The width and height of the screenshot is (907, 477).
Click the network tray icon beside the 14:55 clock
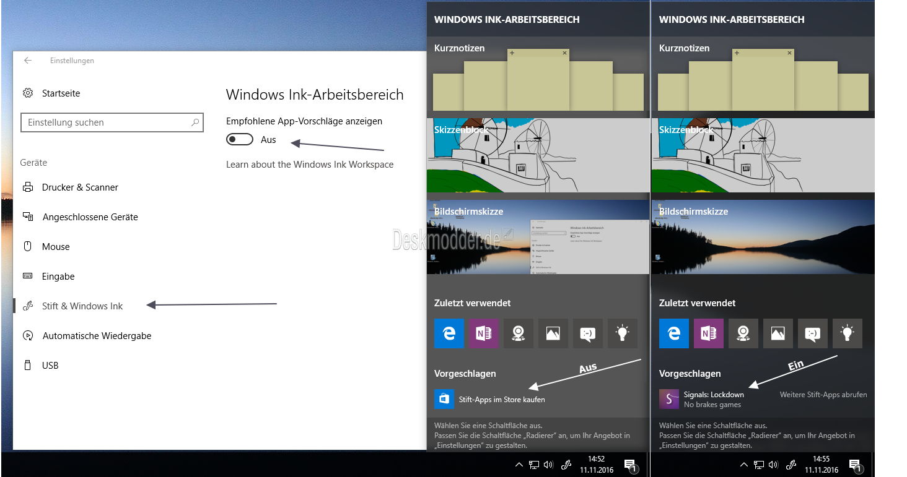tap(758, 465)
